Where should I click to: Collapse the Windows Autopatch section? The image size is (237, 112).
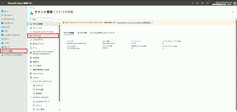tap(31, 97)
